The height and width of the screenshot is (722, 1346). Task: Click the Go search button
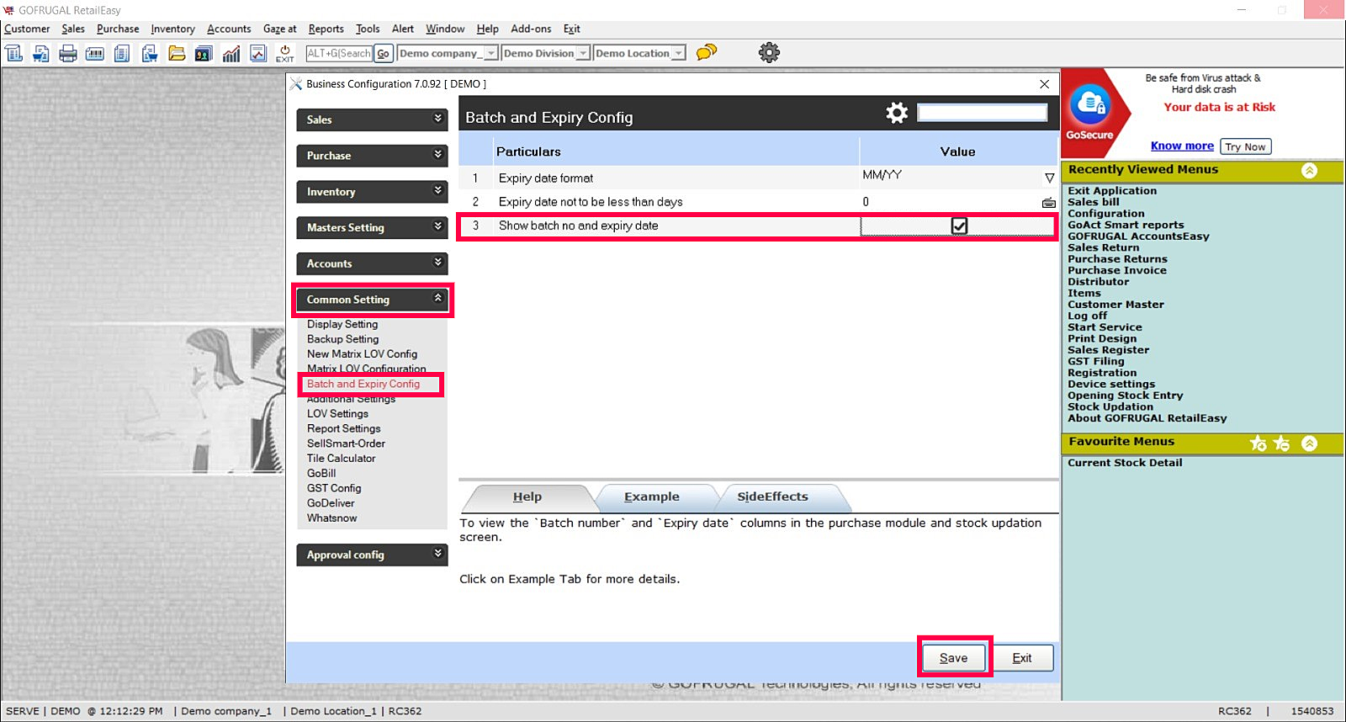(383, 53)
